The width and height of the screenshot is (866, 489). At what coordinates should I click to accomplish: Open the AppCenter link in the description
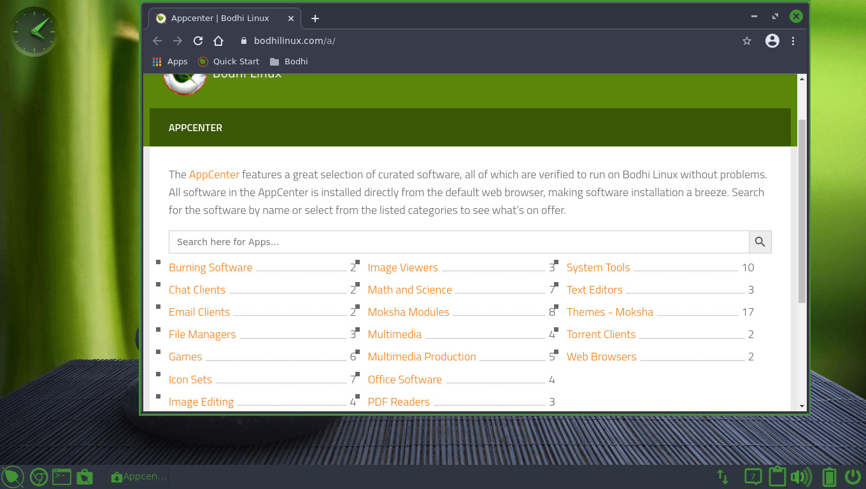point(214,174)
